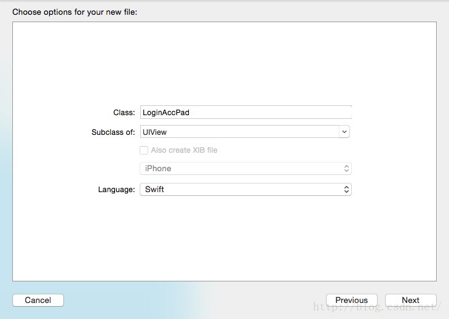Click 'Choose options for your new file:' heading
The width and height of the screenshot is (449, 319).
point(75,12)
